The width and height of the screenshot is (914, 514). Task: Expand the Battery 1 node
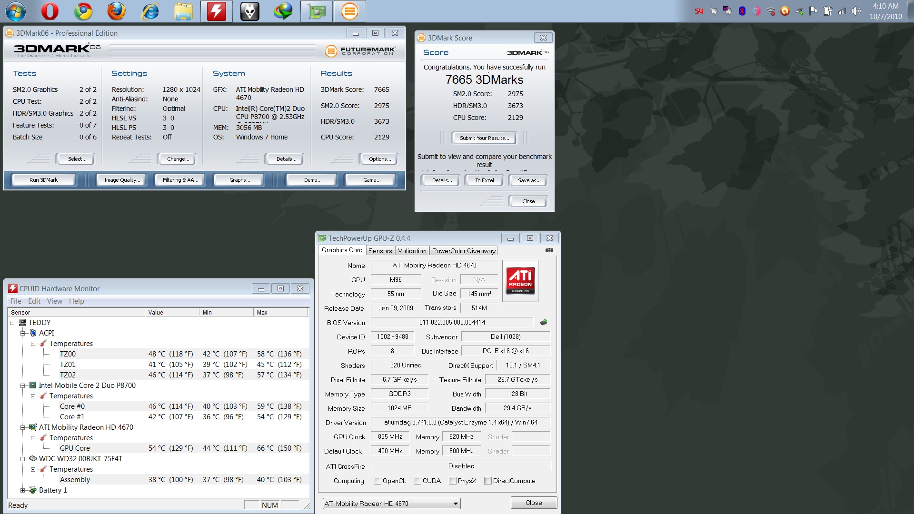click(x=22, y=490)
